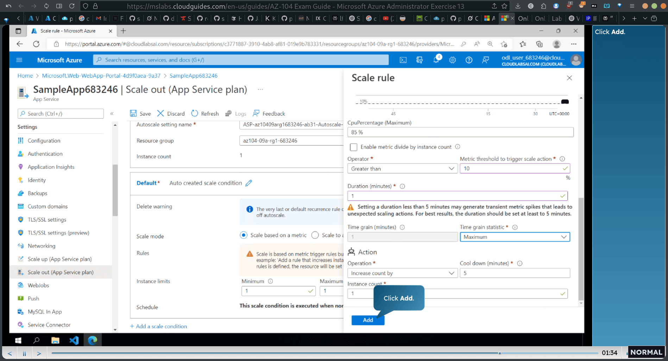Open the Operation dropdown Increase count by

click(402, 273)
